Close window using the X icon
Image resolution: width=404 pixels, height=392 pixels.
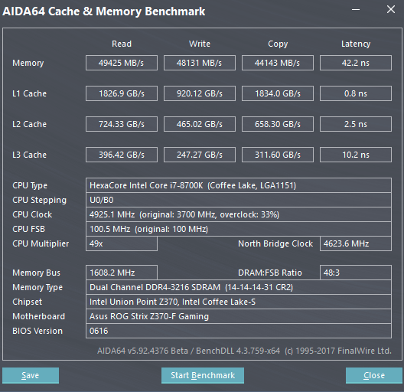[x=391, y=9]
